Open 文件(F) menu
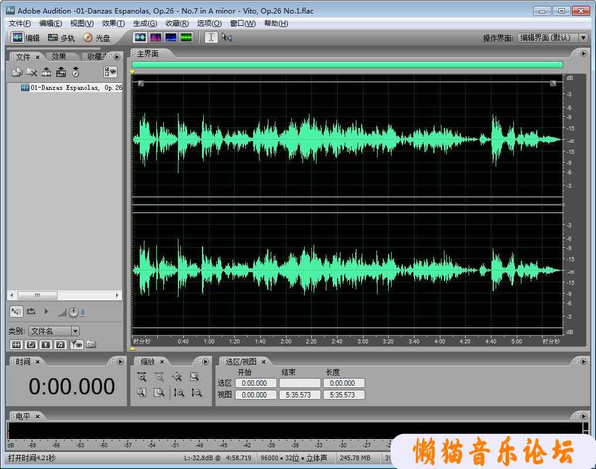 pos(19,23)
